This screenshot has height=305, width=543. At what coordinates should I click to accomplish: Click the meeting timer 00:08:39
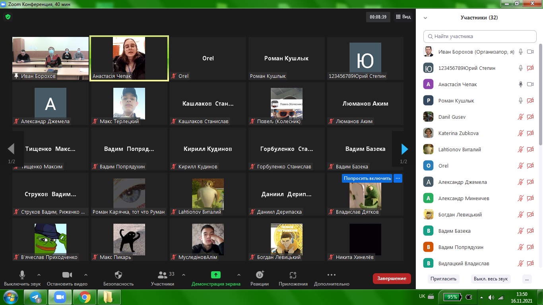[x=378, y=17]
